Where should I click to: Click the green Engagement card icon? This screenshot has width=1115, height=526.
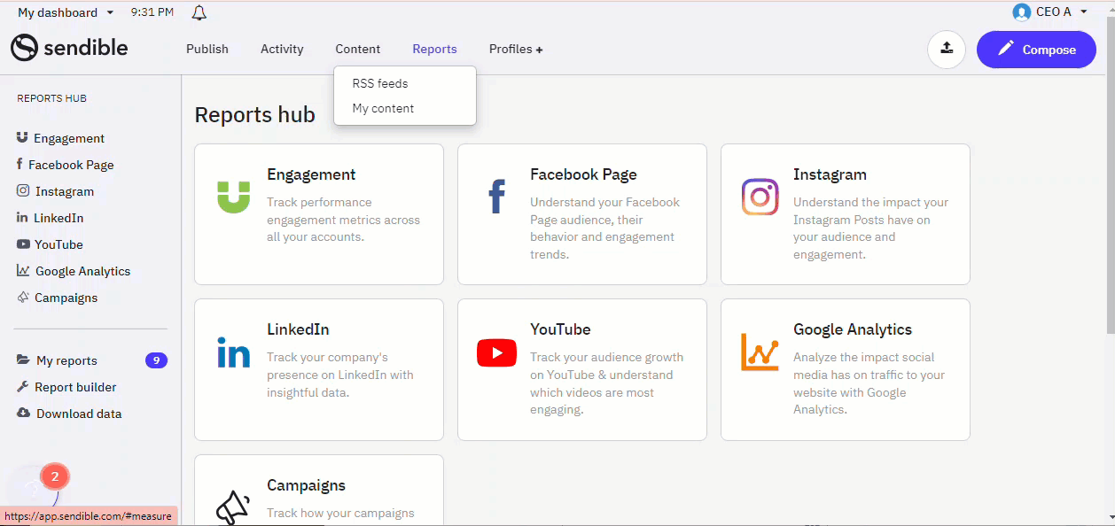coord(234,197)
